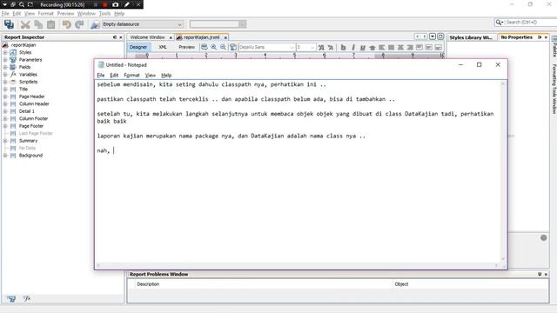Click the Paste clipboard icon
Image resolution: width=557 pixels, height=313 pixels.
point(51,24)
